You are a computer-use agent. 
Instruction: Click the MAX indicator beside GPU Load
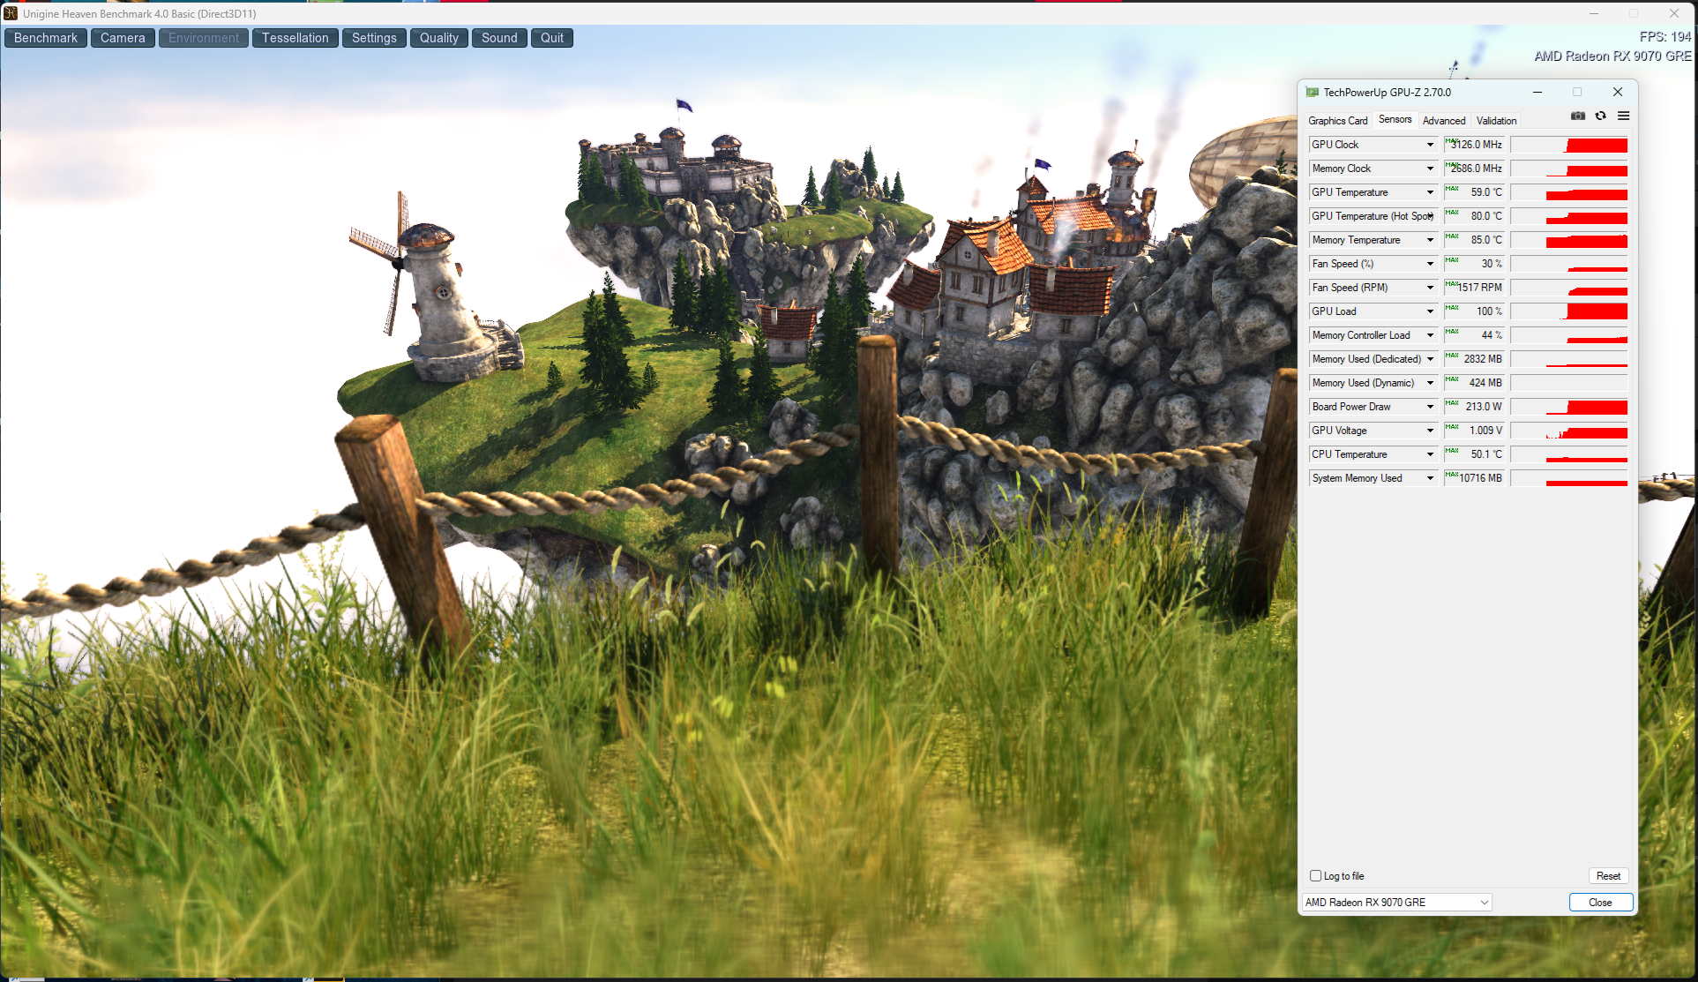coord(1451,308)
